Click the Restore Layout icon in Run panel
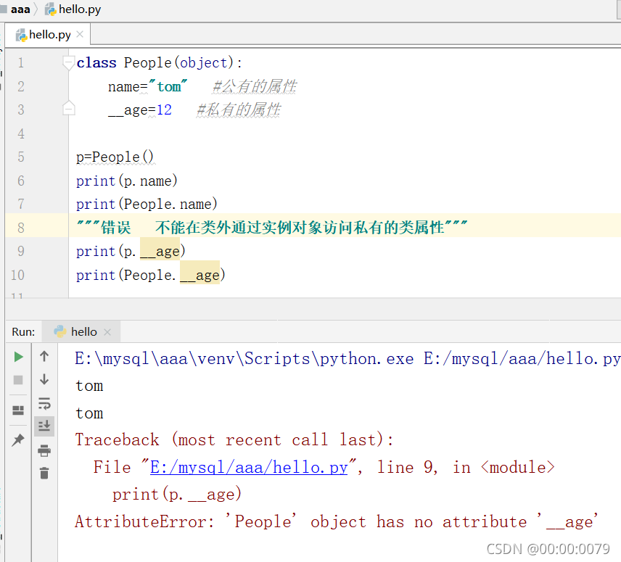The image size is (621, 562). (x=18, y=410)
